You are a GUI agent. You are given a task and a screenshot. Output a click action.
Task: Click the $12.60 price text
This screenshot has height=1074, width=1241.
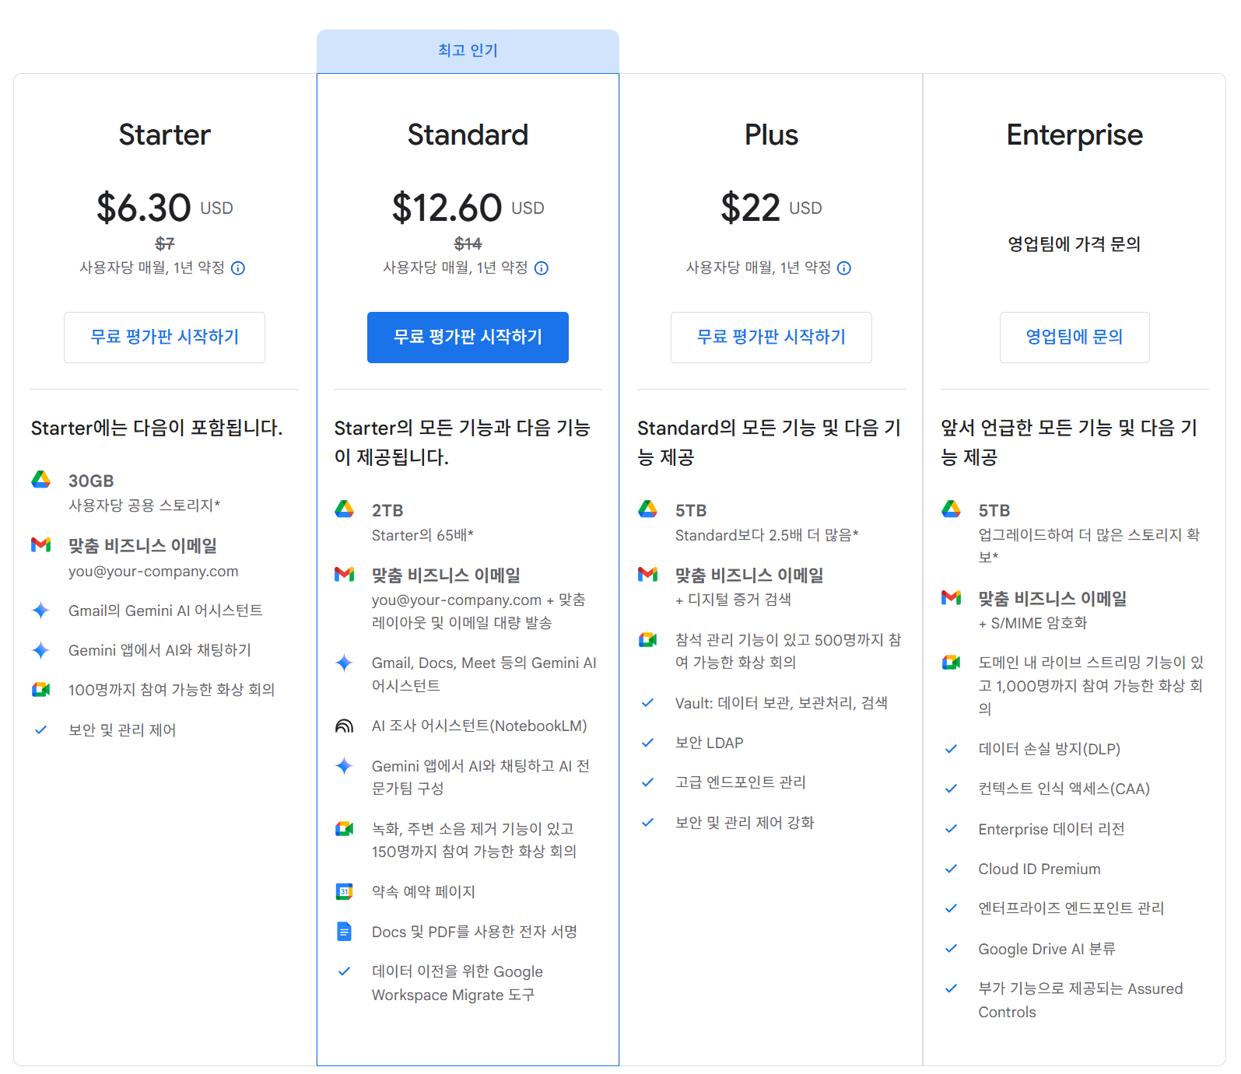click(x=447, y=208)
